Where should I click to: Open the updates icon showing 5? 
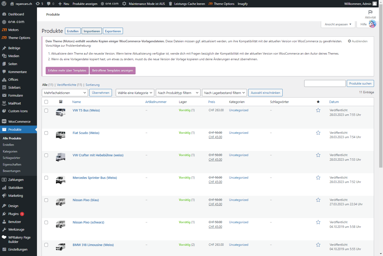[x=39, y=4]
